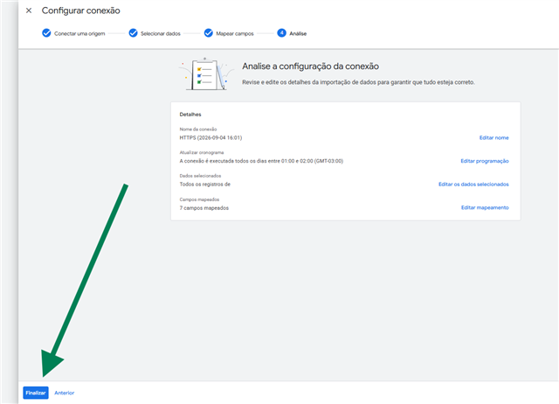Click the Editar nome link

point(493,138)
